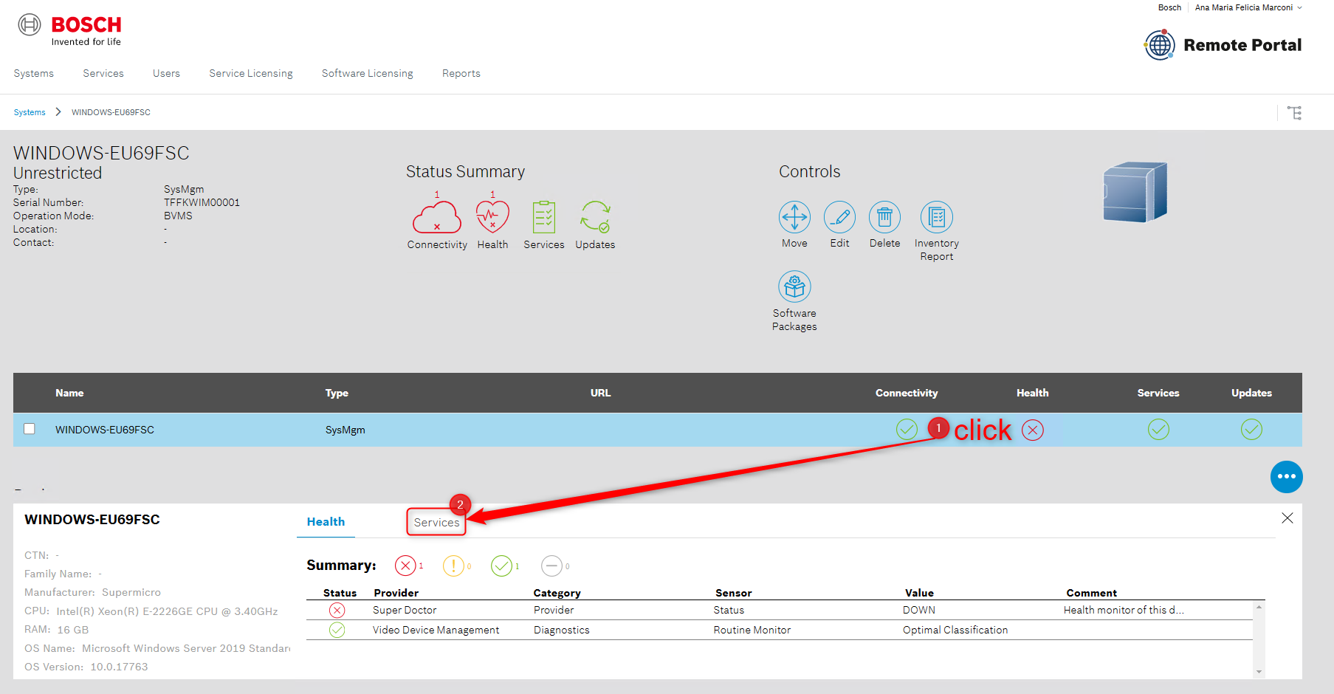
Task: Close the WINDOWS-EU69FSC details panel
Action: [x=1287, y=518]
